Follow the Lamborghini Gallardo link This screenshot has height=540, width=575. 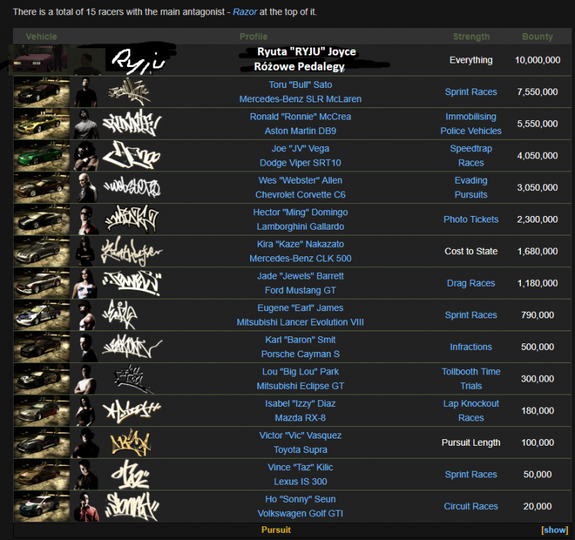point(300,226)
